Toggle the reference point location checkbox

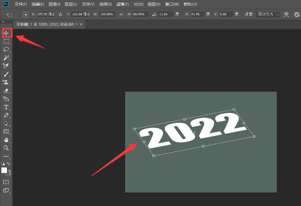[x=25, y=14]
